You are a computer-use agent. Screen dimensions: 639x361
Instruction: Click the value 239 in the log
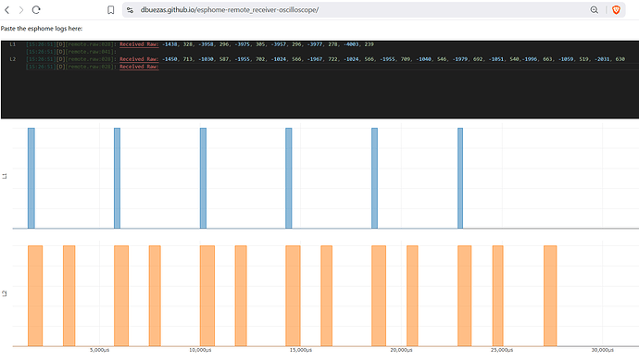pos(370,44)
